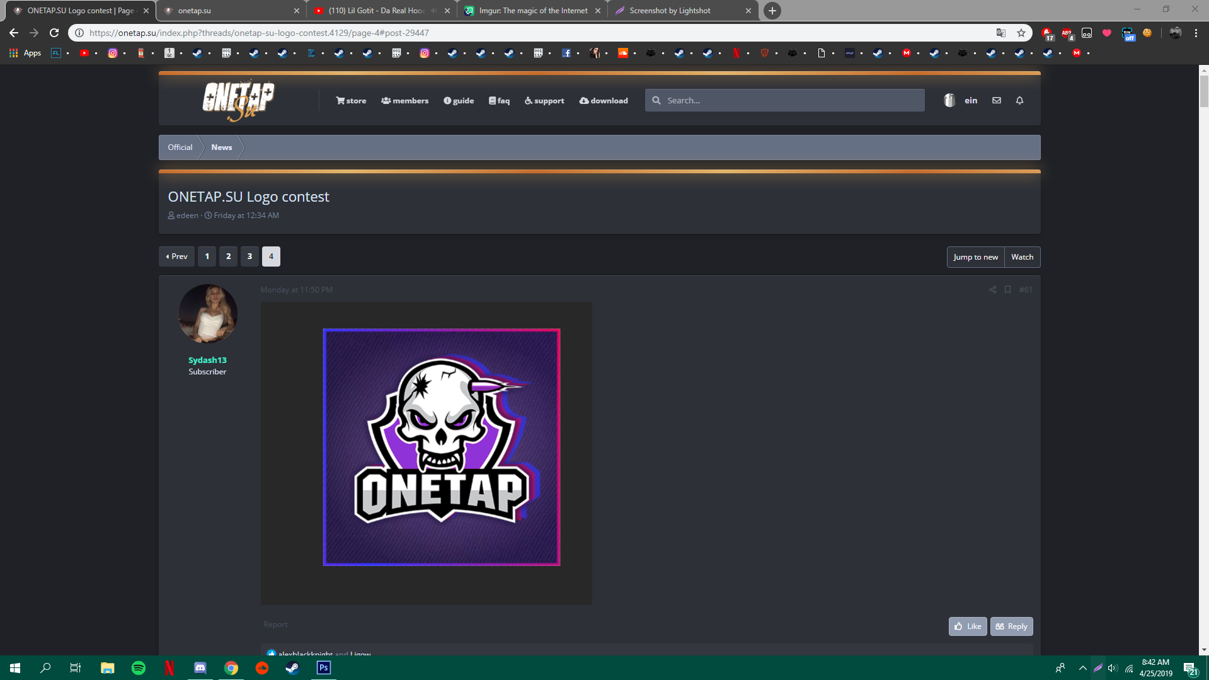Go to thread page 2

pos(228,256)
